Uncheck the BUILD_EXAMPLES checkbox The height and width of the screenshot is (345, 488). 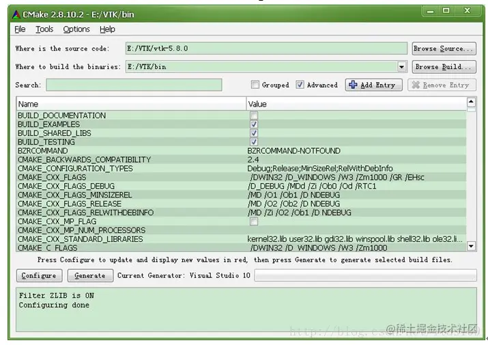coord(254,124)
